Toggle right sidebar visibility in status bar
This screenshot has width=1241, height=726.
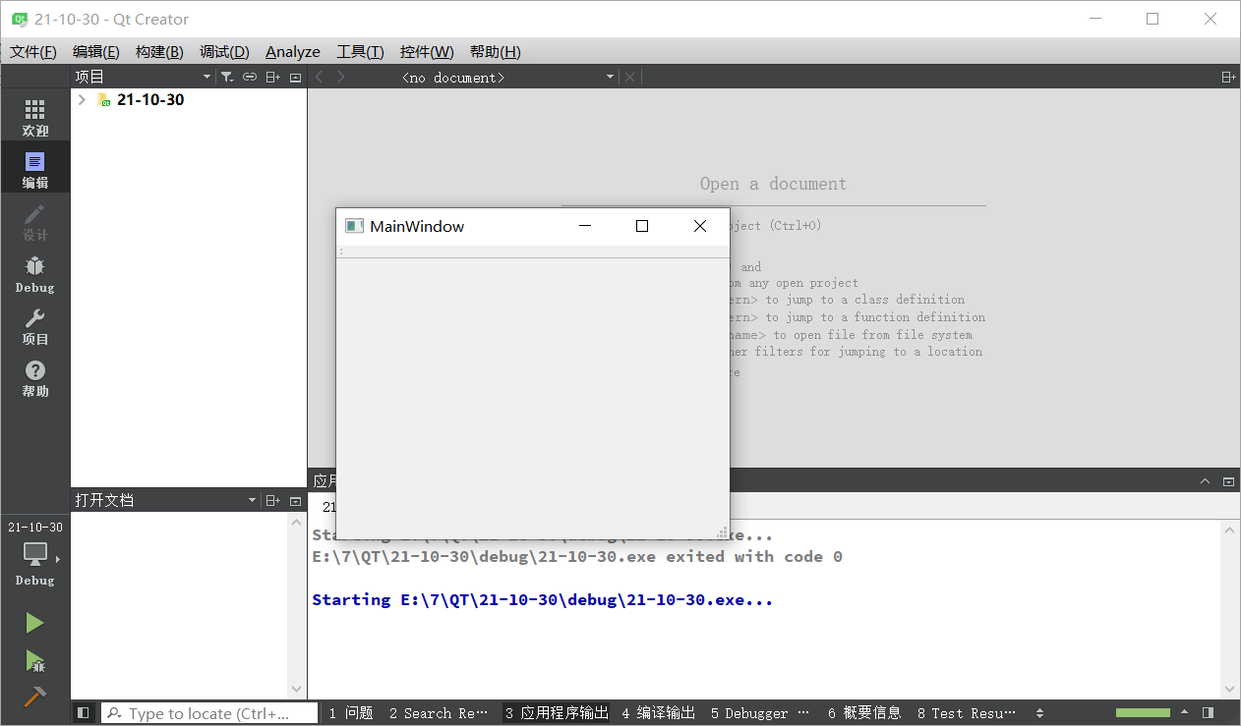(x=1208, y=712)
